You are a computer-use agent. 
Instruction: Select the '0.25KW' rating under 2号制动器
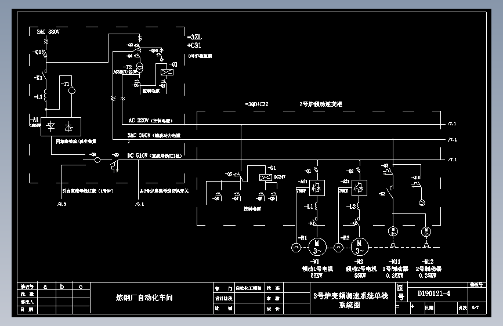[x=428, y=276]
